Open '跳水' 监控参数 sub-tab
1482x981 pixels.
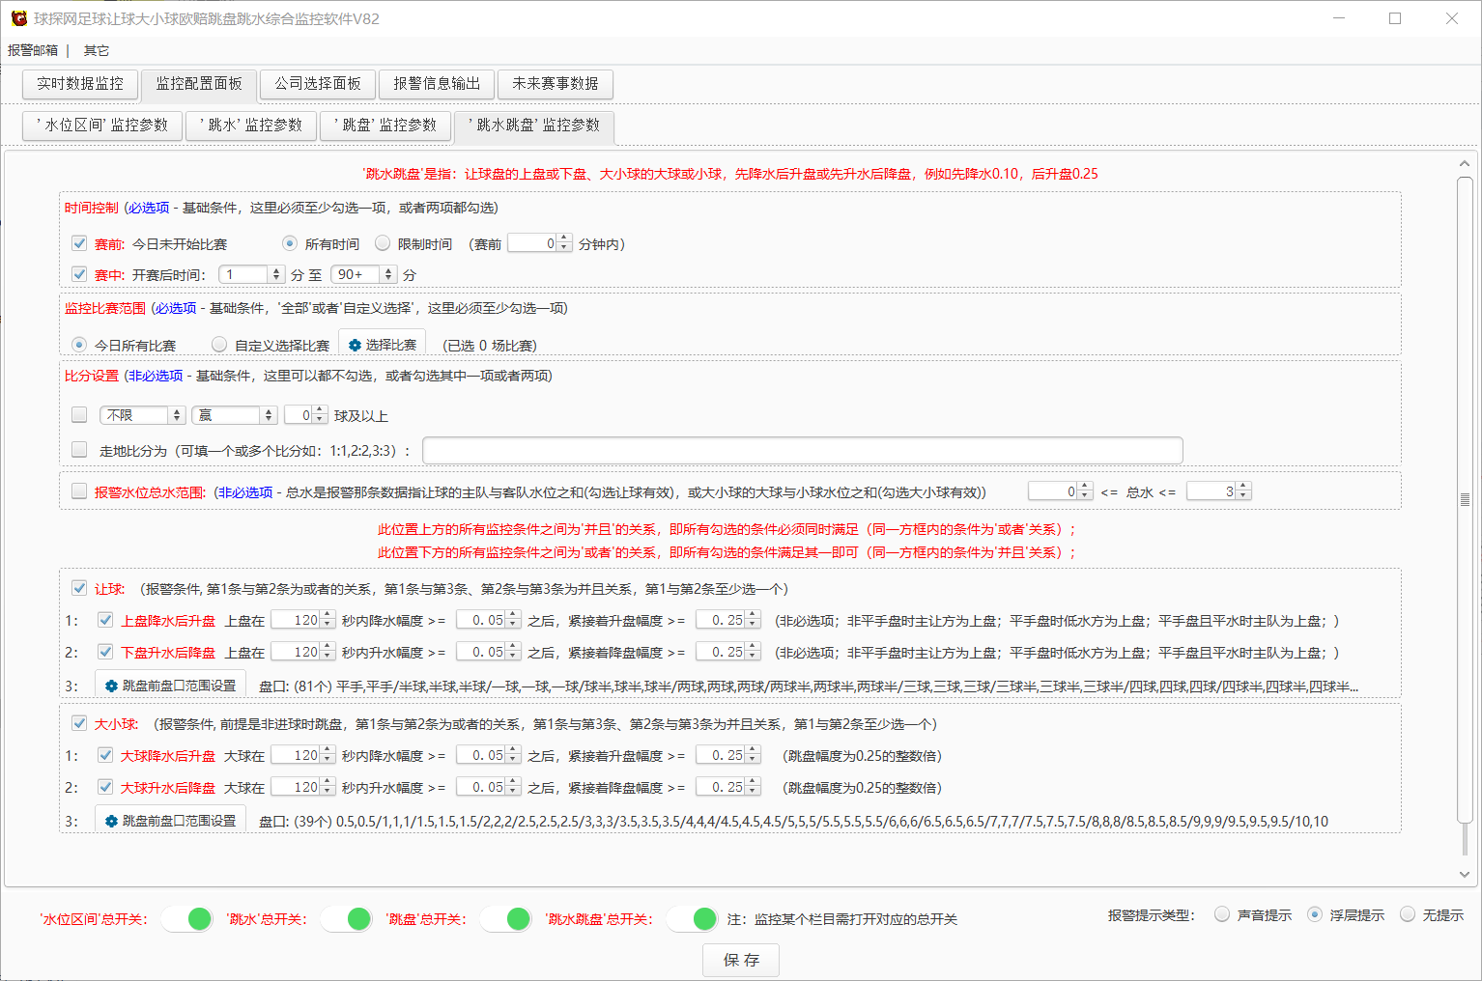(x=251, y=126)
